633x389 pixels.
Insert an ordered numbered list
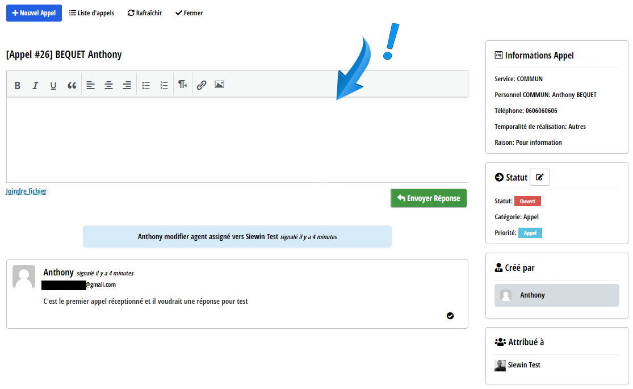pyautogui.click(x=164, y=85)
